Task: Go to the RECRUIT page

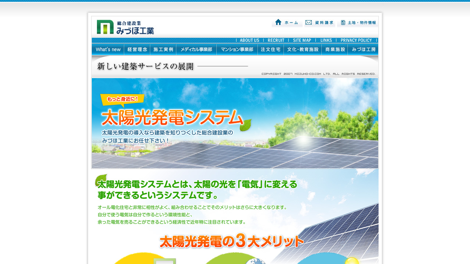Action: tap(276, 40)
